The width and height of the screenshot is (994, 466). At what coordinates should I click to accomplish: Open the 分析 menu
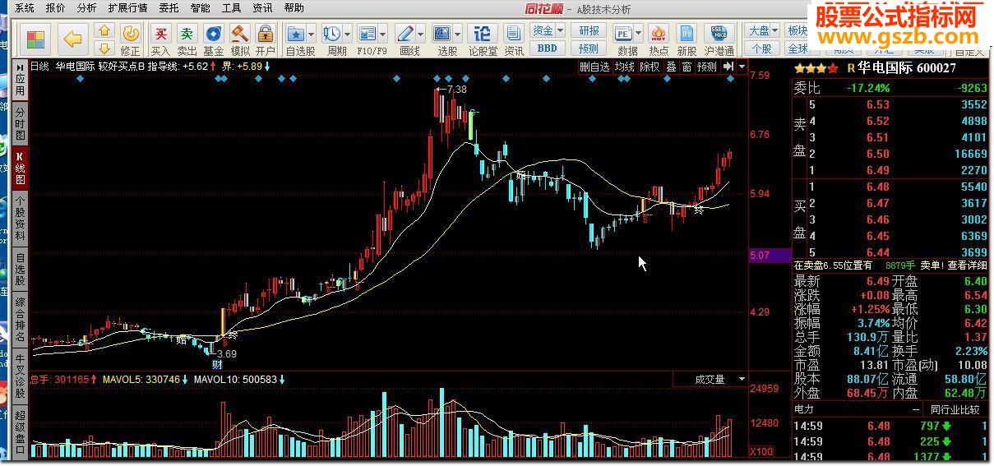(x=86, y=8)
